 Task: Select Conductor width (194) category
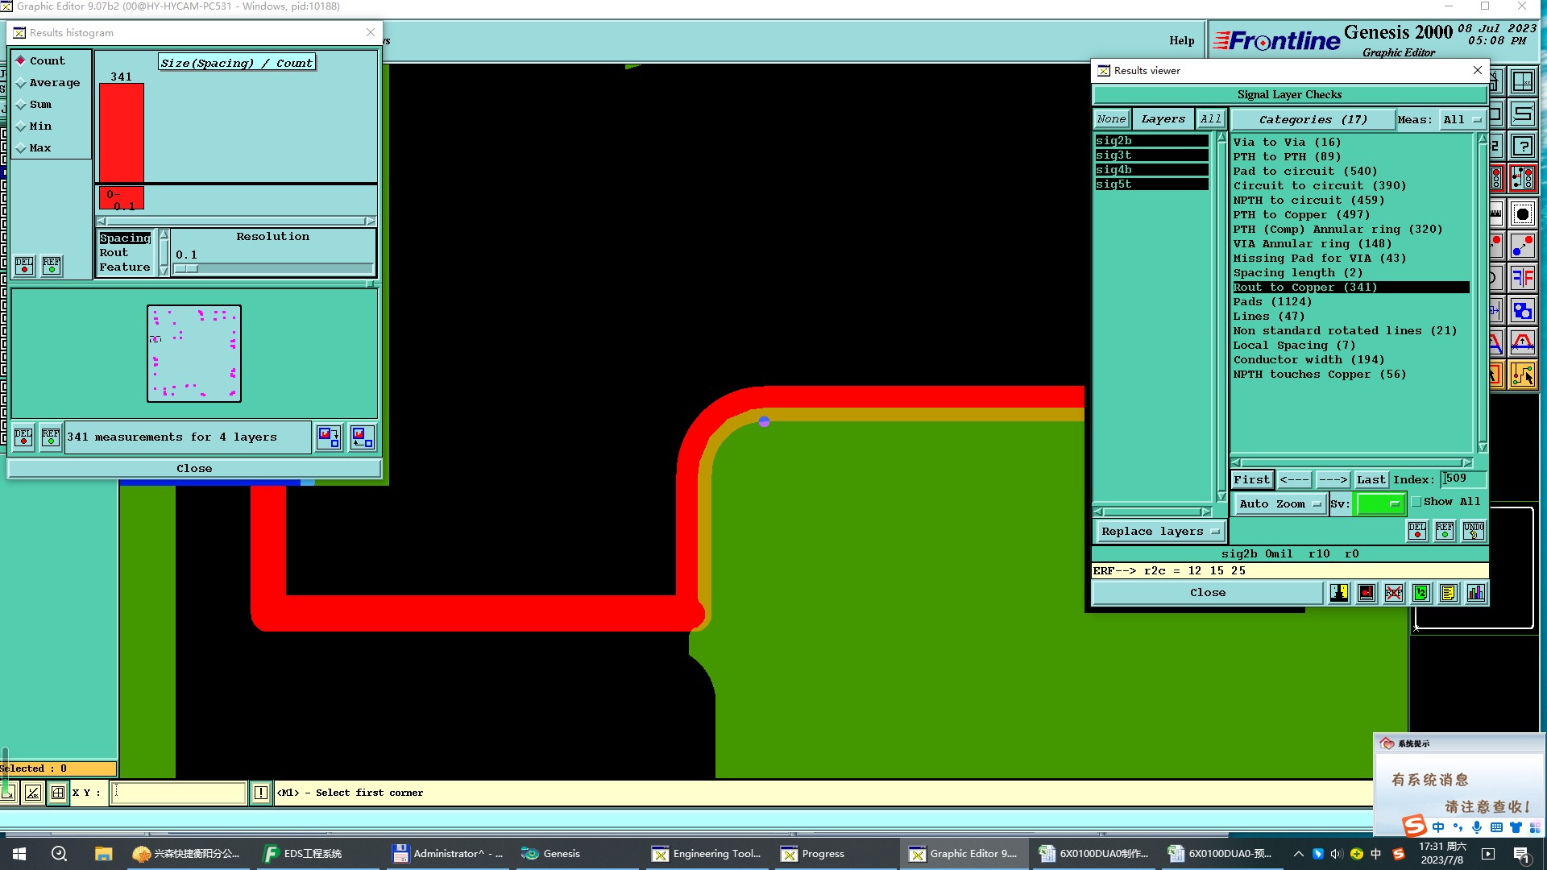1308,360
